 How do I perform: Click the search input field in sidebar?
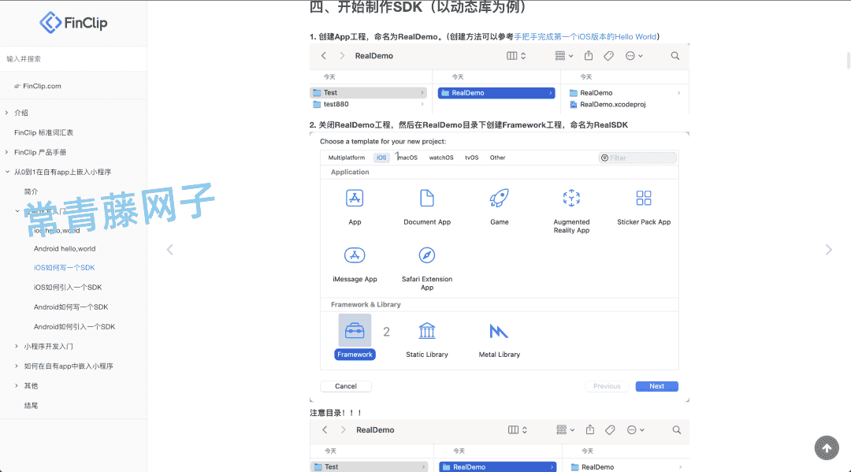click(73, 58)
